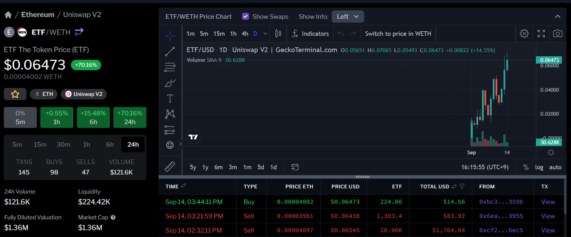
Task: Take a chart snapshot with the camera icon
Action: coord(558,34)
